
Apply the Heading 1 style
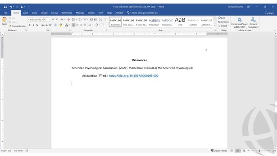tap(154, 22)
